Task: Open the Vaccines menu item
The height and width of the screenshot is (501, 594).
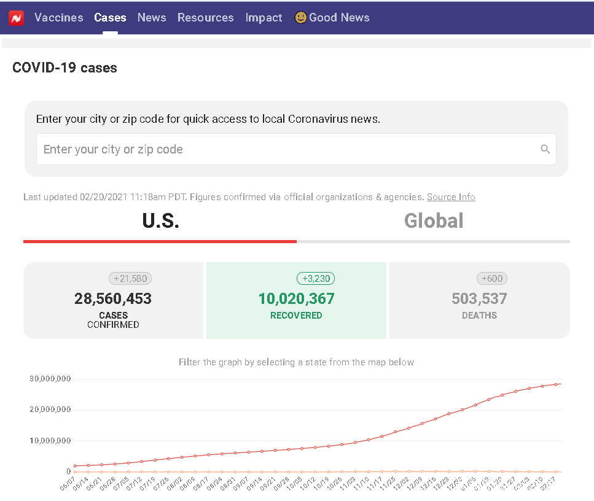Action: (x=59, y=18)
